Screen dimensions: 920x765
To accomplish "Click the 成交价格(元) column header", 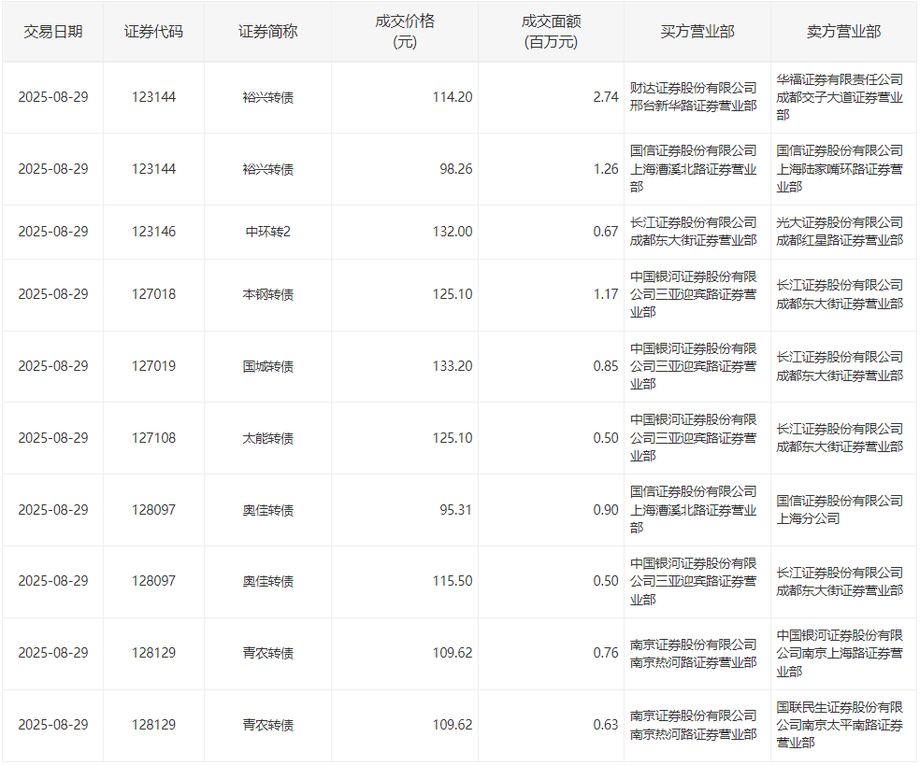I will (405, 31).
